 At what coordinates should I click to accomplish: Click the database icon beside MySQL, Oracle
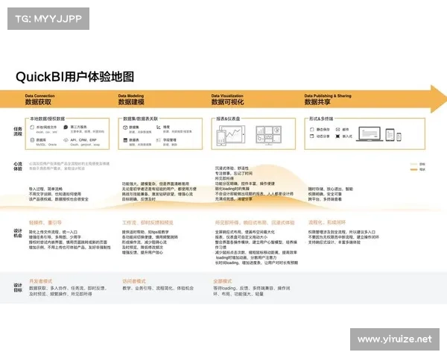(x=32, y=140)
